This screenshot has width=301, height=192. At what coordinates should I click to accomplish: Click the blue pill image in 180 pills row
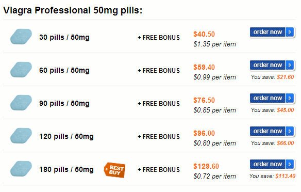point(21,169)
